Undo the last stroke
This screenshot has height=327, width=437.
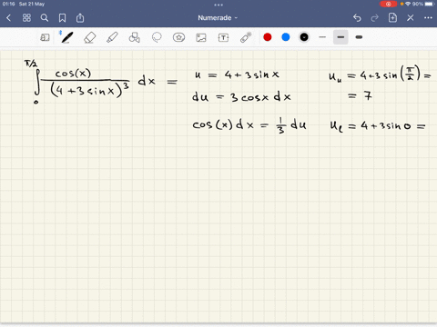(357, 18)
